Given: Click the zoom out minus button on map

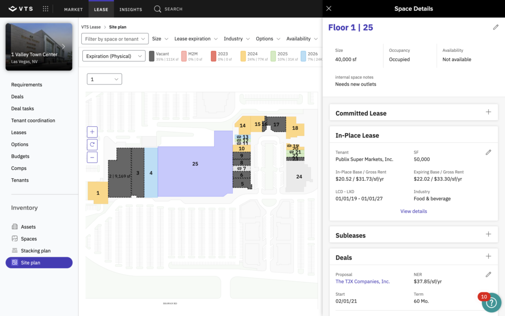Looking at the screenshot, I should pyautogui.click(x=92, y=158).
